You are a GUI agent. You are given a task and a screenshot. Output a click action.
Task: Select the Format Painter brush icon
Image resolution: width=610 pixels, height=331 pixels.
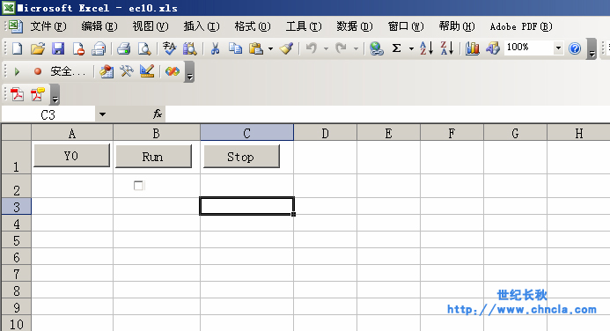point(286,48)
